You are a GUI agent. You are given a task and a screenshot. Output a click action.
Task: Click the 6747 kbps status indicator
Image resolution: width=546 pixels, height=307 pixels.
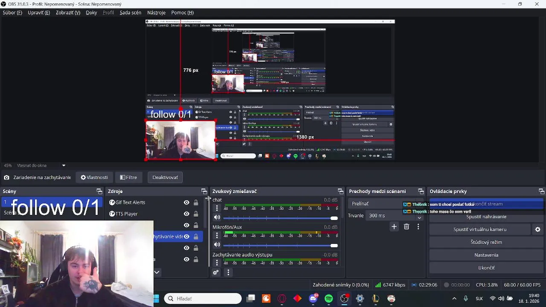coord(390,285)
